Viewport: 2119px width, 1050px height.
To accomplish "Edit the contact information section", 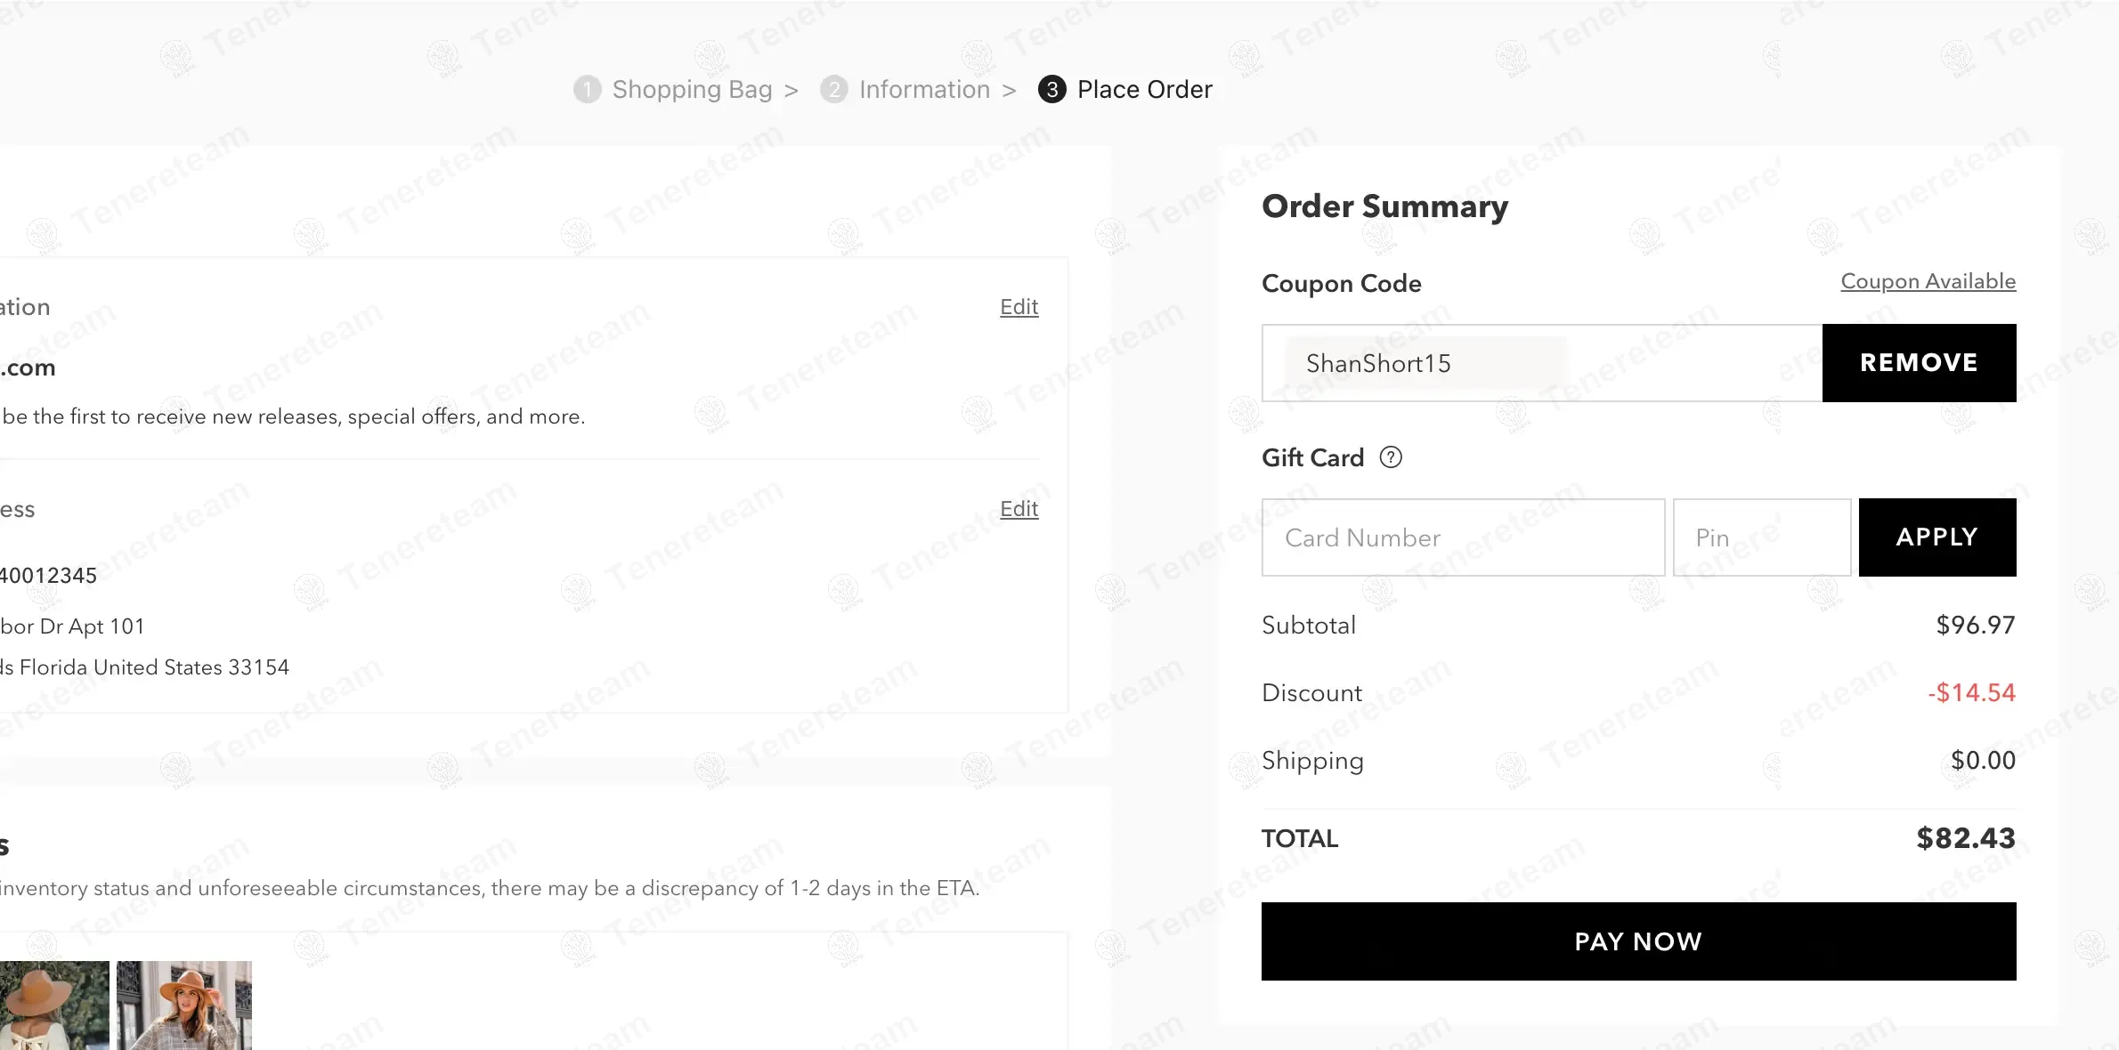I will coord(1019,307).
